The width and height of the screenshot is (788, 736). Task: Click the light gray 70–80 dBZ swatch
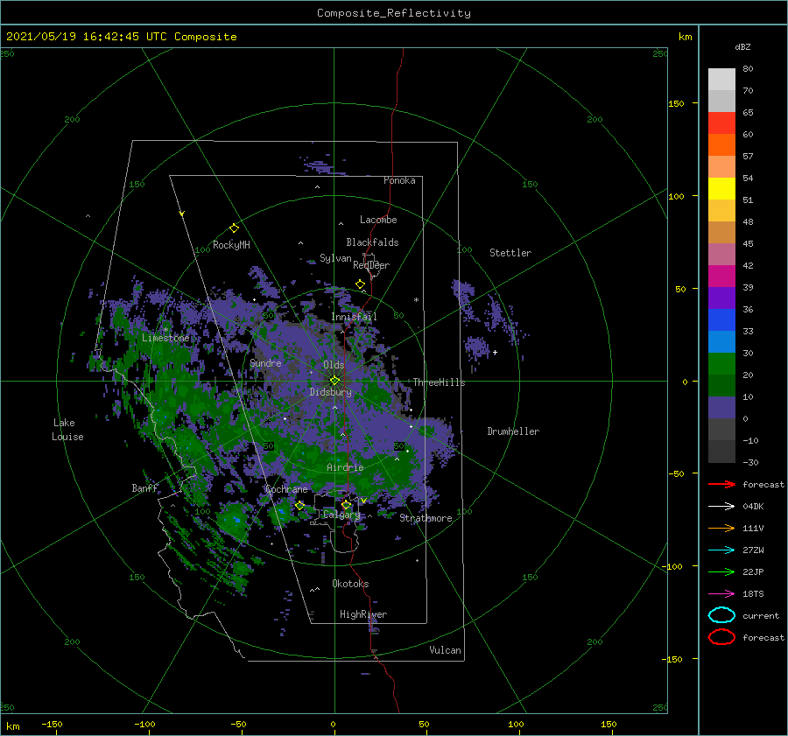pos(721,80)
